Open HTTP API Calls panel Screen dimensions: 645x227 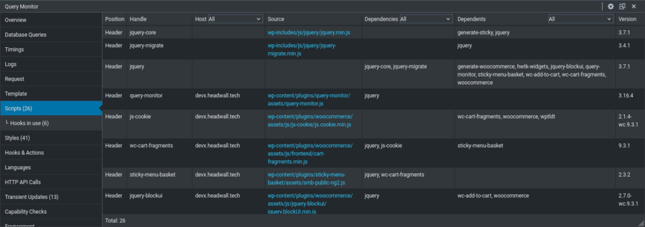click(x=51, y=182)
